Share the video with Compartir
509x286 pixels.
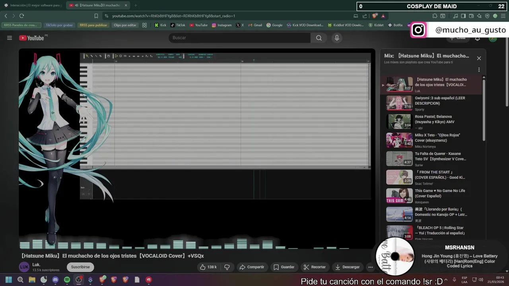[x=252, y=267]
